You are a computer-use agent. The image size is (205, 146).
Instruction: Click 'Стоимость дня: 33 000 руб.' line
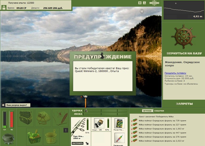pos(179,78)
